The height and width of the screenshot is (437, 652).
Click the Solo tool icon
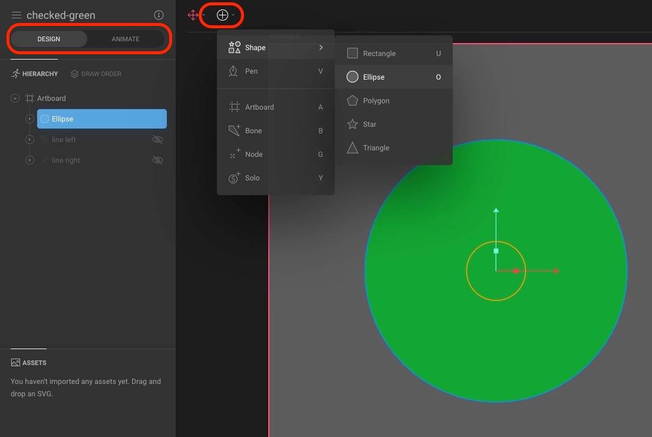click(x=234, y=178)
